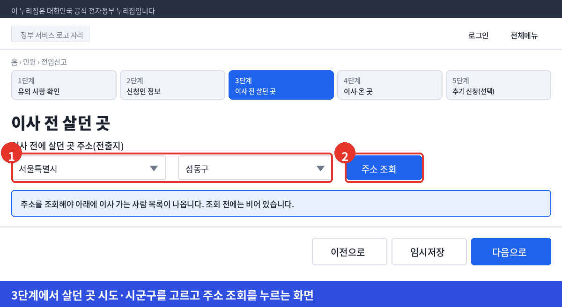Click the 주소 조회 button
The height and width of the screenshot is (307, 562).
384,168
